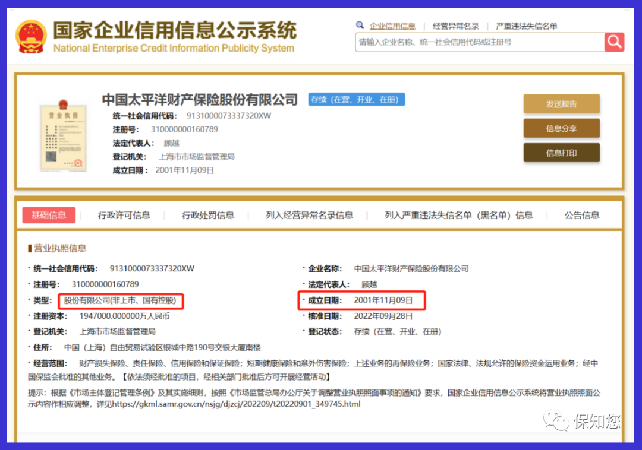This screenshot has width=642, height=450.
Task: Click the company title 中国太平洋财产保险股份有限公司
Action: point(200,99)
